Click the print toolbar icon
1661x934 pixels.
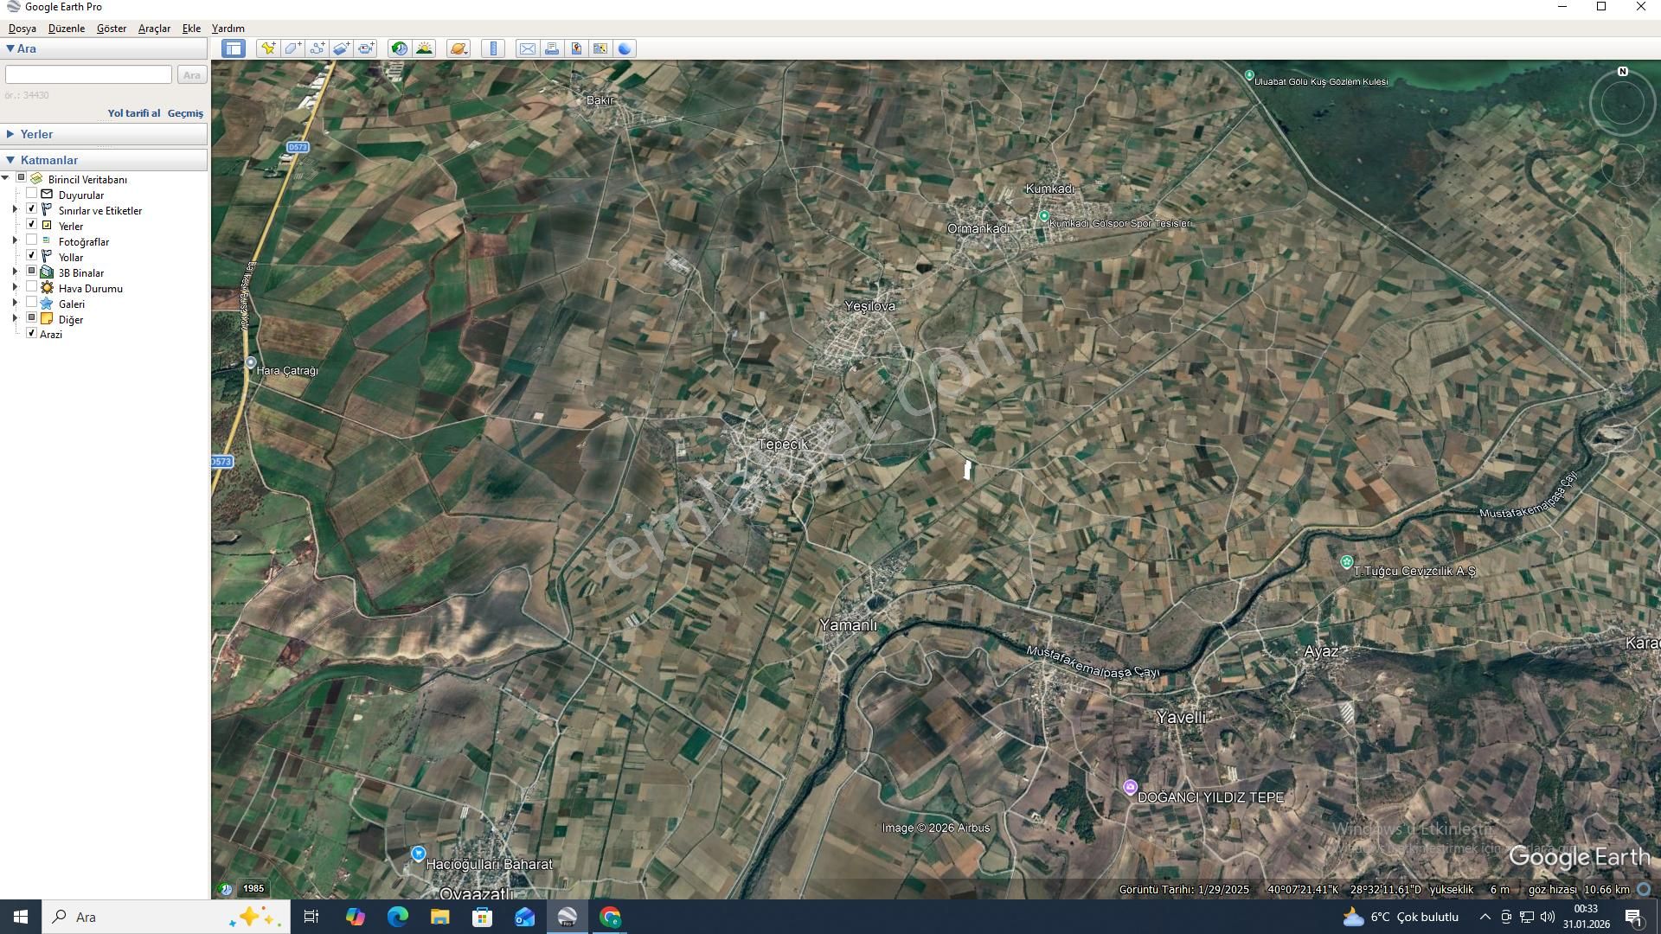[x=551, y=48]
